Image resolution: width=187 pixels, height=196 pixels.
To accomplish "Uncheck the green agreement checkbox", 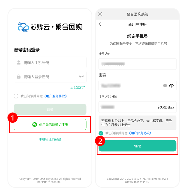I will coord(101,133).
